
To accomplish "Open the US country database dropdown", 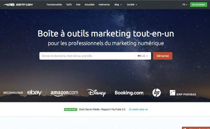I will 143,56.
